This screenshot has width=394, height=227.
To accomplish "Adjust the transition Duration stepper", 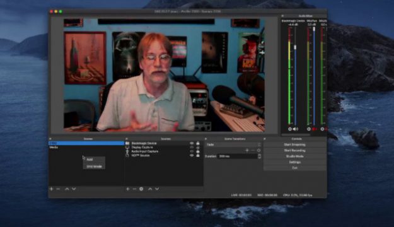I will click(x=259, y=156).
